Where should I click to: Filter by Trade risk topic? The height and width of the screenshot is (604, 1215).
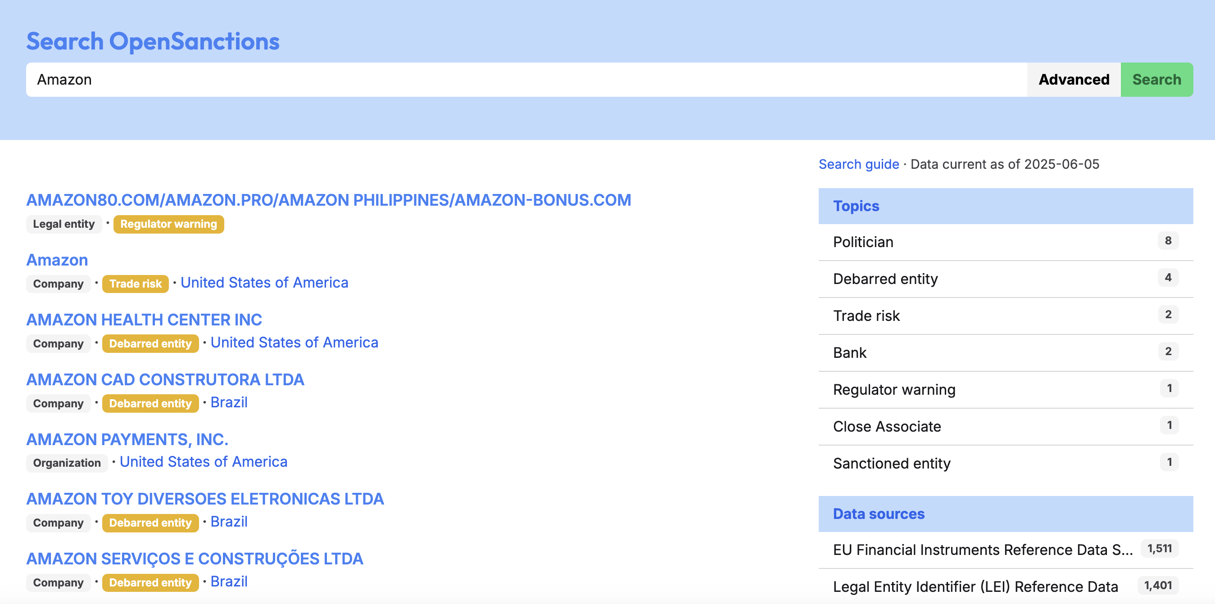tap(866, 316)
